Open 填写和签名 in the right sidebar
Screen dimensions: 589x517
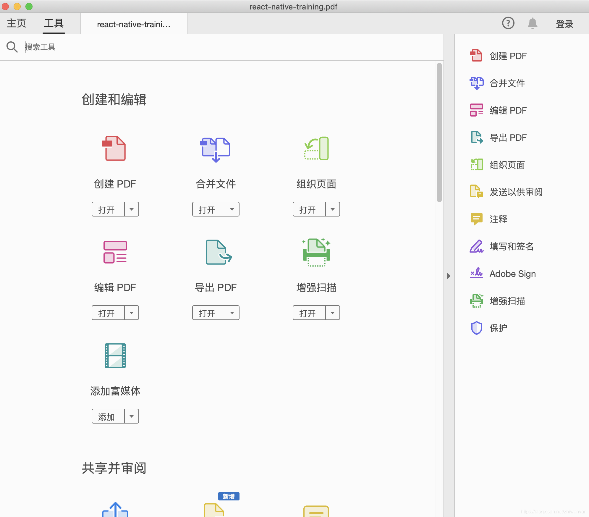(x=502, y=246)
